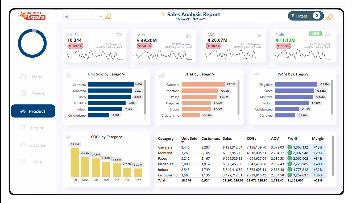Open the All dropdown selector
This screenshot has height=203, width=352.
pyautogui.click(x=84, y=16)
